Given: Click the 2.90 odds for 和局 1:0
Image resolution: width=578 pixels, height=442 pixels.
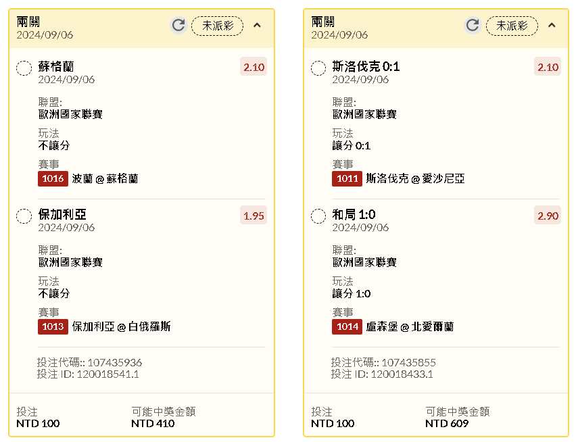Looking at the screenshot, I should tap(548, 216).
